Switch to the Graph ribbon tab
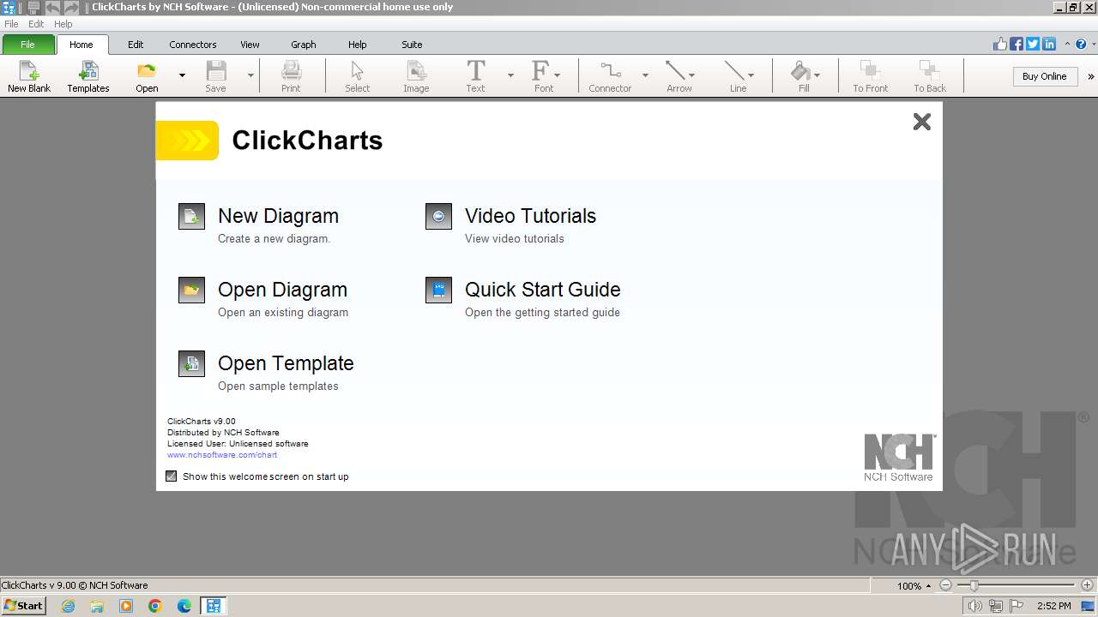Image resolution: width=1098 pixels, height=617 pixels. coord(304,45)
